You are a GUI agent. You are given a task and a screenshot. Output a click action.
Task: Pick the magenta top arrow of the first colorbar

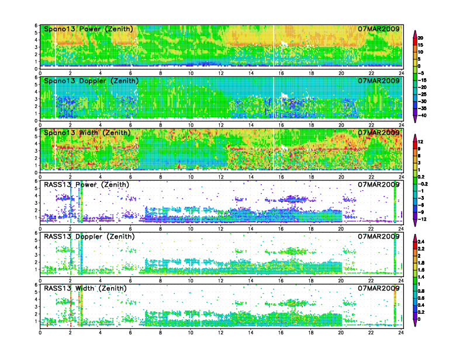415,34
